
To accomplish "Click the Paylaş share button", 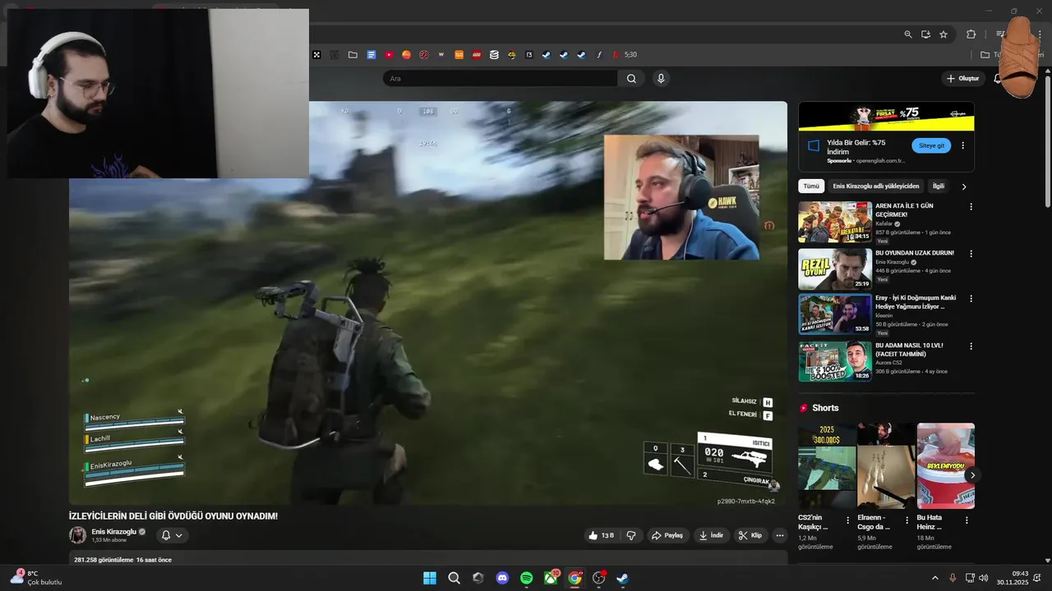I will click(667, 535).
